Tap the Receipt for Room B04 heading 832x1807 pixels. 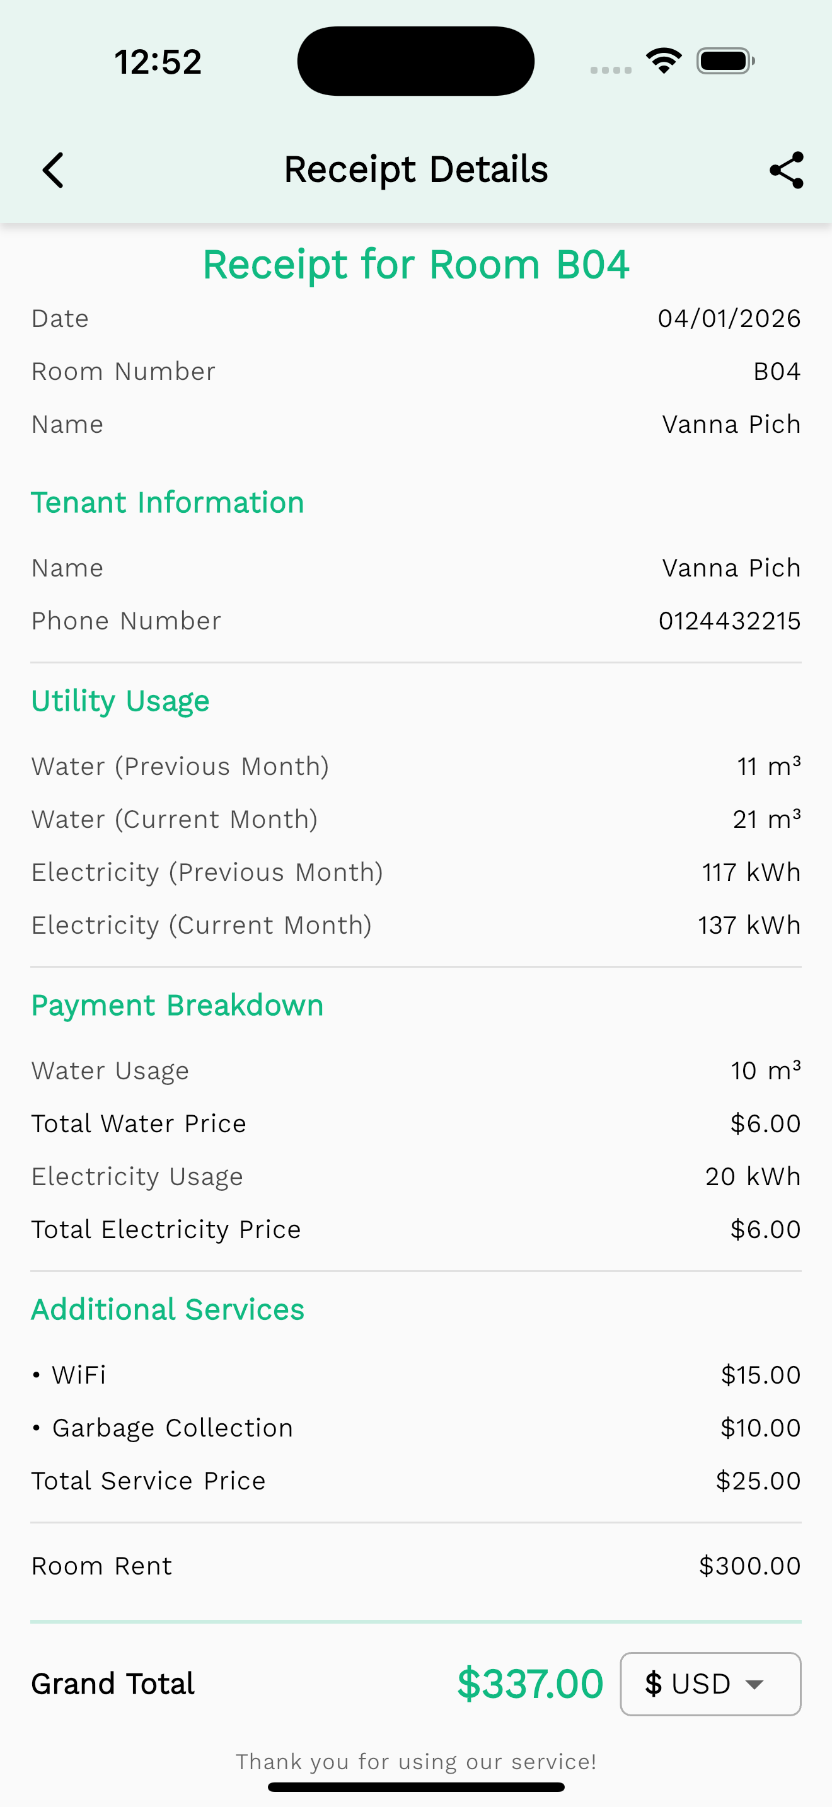[x=416, y=265]
